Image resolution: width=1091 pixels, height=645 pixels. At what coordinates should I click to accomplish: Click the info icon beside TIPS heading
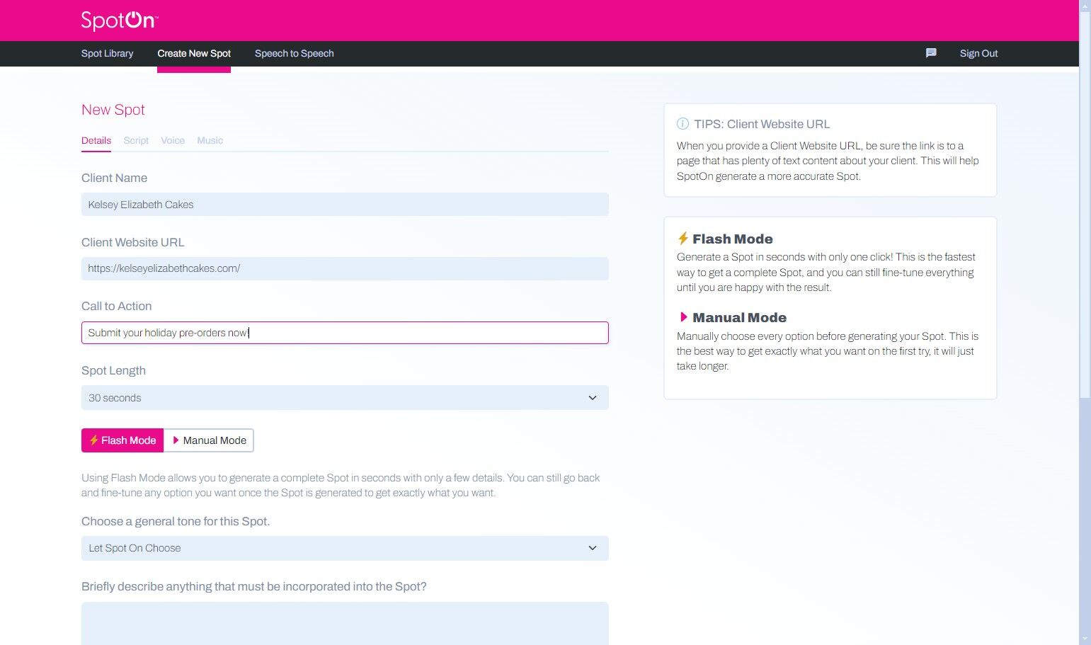[682, 124]
